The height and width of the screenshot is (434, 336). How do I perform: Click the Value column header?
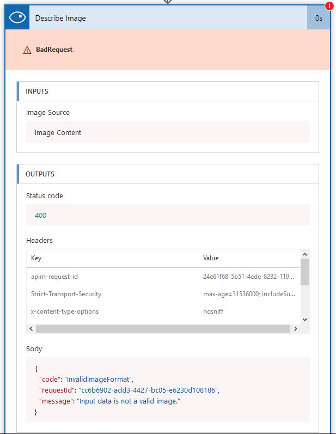click(x=211, y=258)
